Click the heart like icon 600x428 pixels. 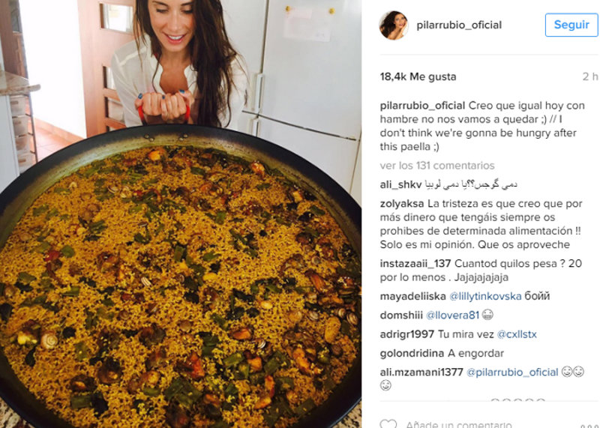tap(388, 424)
